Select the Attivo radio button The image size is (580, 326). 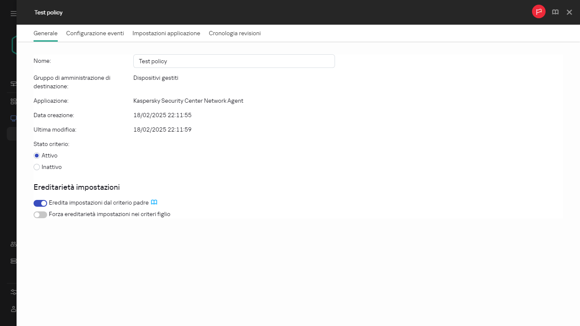(x=37, y=156)
